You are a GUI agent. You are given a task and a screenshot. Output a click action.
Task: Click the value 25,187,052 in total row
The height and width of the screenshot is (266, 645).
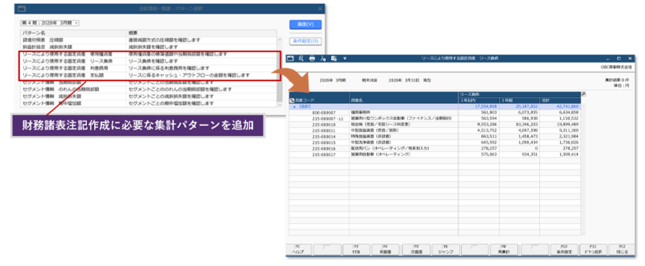tap(526, 106)
